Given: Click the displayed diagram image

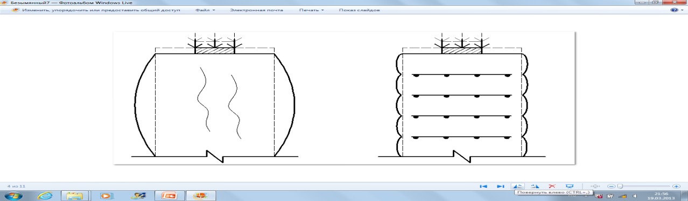Looking at the screenshot, I should (344, 97).
